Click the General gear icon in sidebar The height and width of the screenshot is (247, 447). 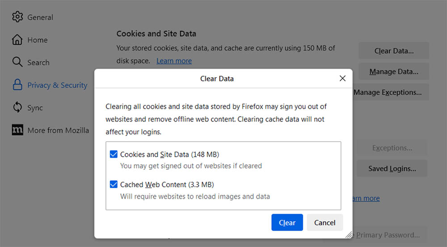tap(17, 17)
